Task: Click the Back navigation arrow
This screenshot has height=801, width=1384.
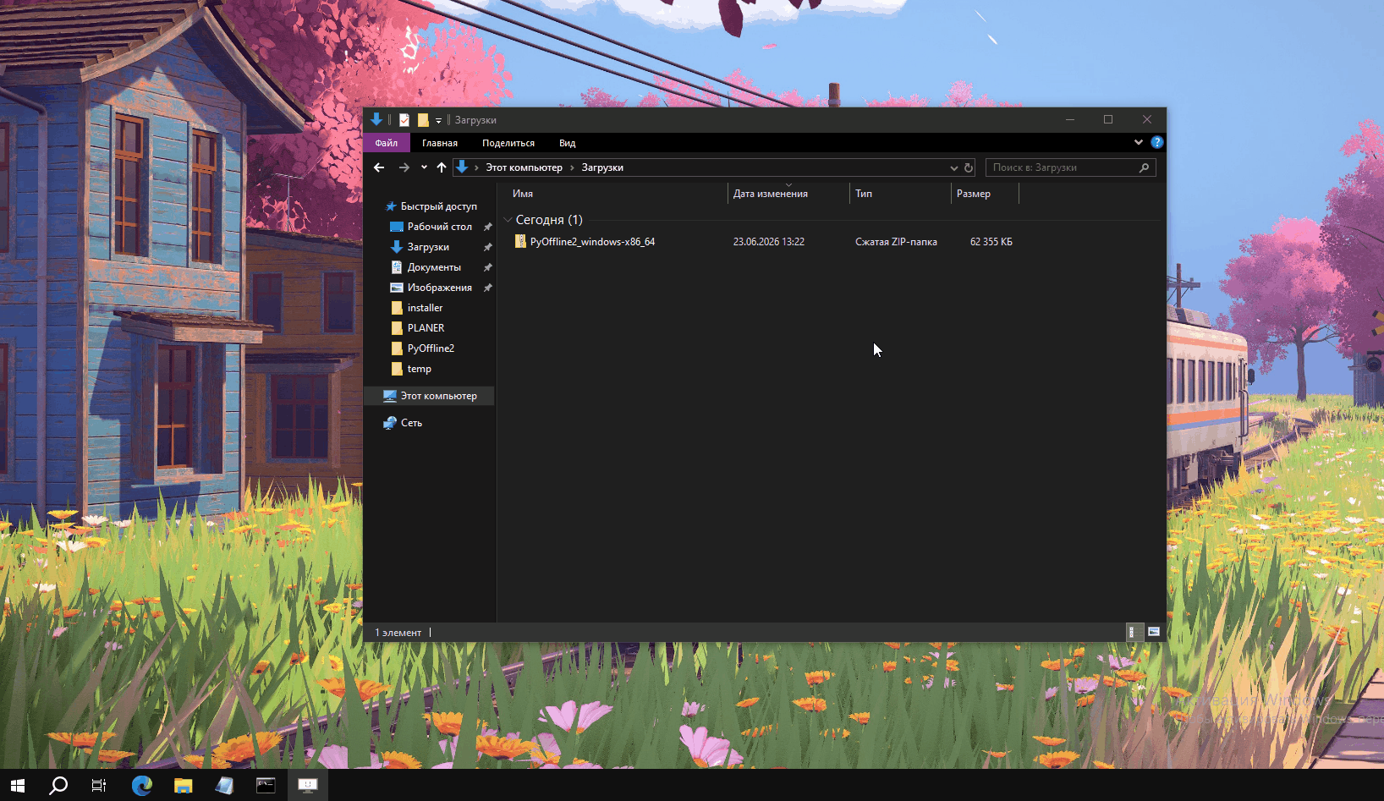Action: tap(379, 167)
